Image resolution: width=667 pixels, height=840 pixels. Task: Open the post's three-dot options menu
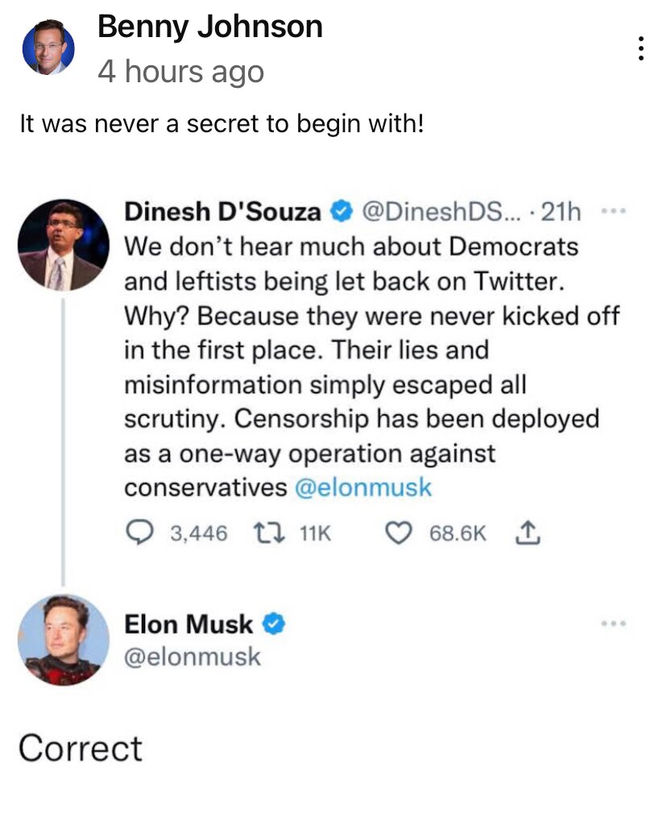641,49
